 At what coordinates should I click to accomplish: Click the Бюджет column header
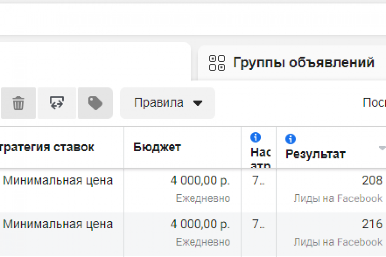157,147
